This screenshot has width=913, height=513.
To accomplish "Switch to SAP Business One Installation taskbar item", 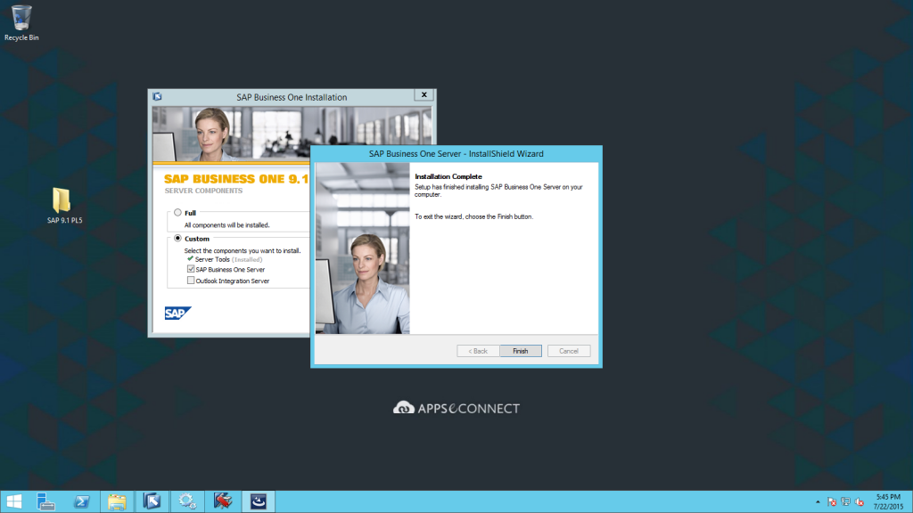I will [152, 501].
